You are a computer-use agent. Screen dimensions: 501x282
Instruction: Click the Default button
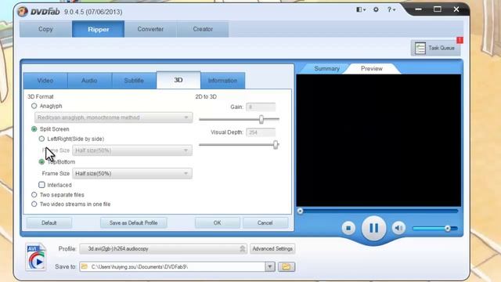[49, 222]
